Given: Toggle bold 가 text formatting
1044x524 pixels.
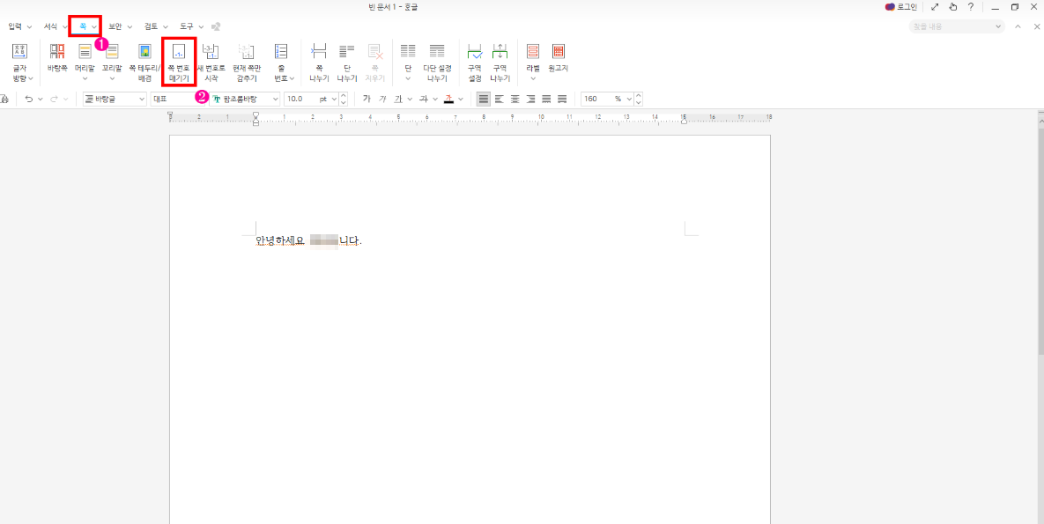Looking at the screenshot, I should tap(367, 99).
